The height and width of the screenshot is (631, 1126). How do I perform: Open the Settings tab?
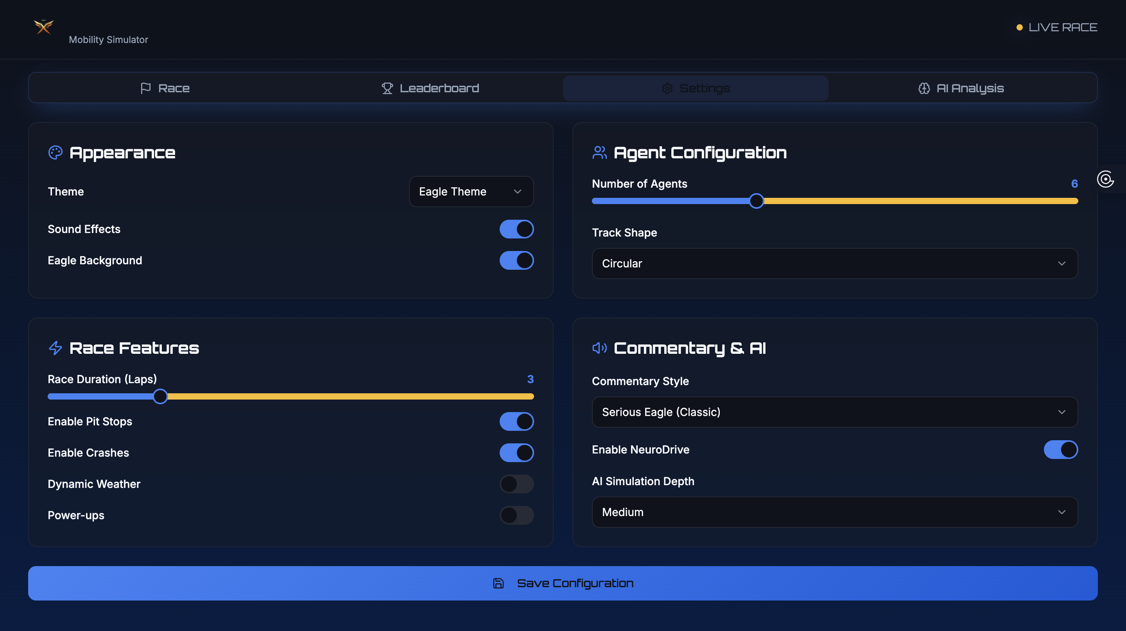click(696, 88)
